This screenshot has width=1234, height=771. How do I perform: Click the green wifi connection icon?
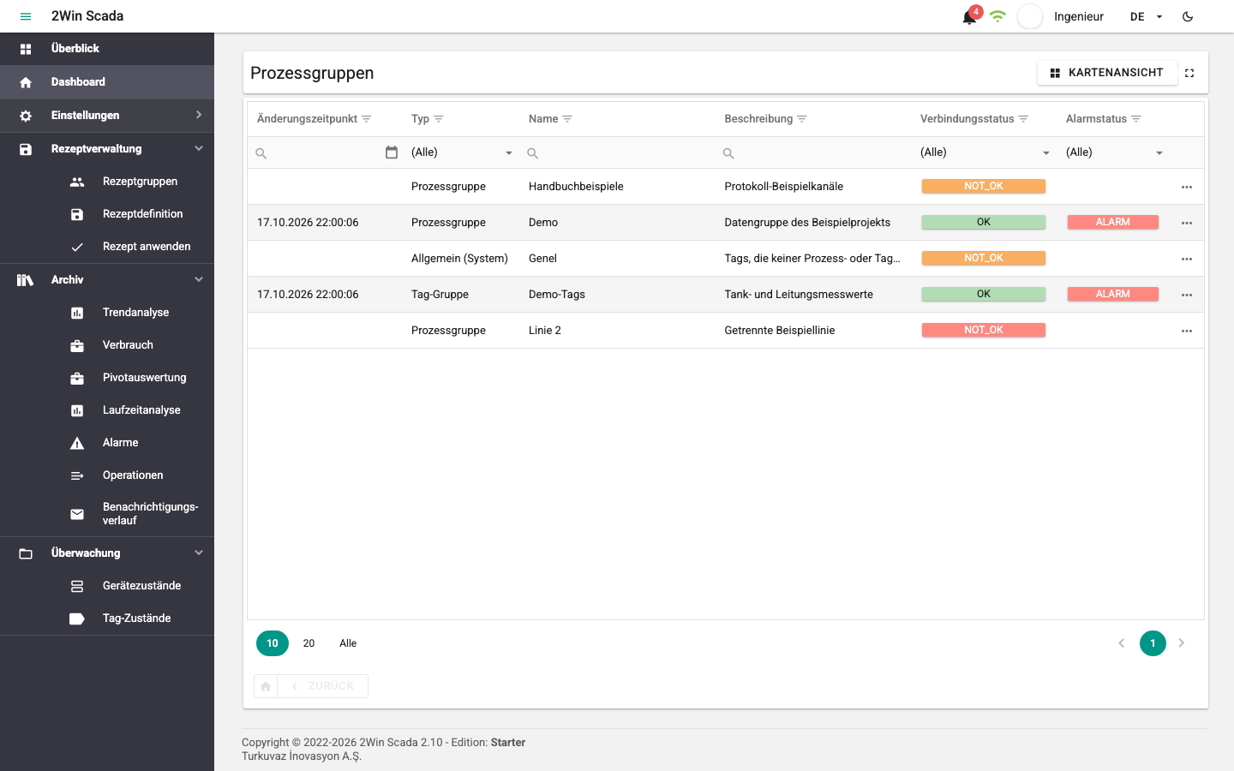997,16
